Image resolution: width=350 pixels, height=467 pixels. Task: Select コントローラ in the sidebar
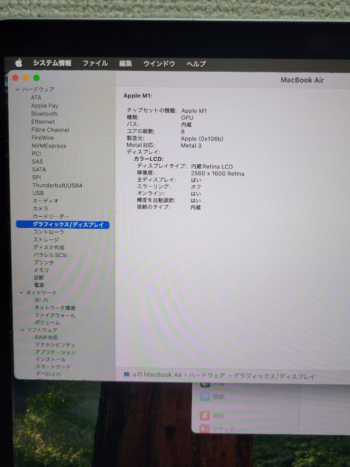tap(48, 232)
